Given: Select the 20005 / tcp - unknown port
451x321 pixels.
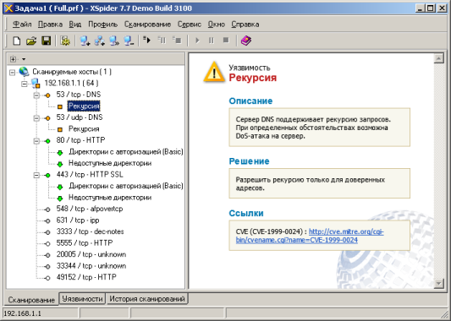Looking at the screenshot, I should (91, 254).
